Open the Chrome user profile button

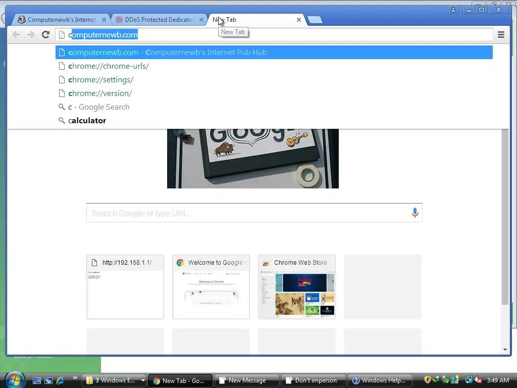coord(453,10)
